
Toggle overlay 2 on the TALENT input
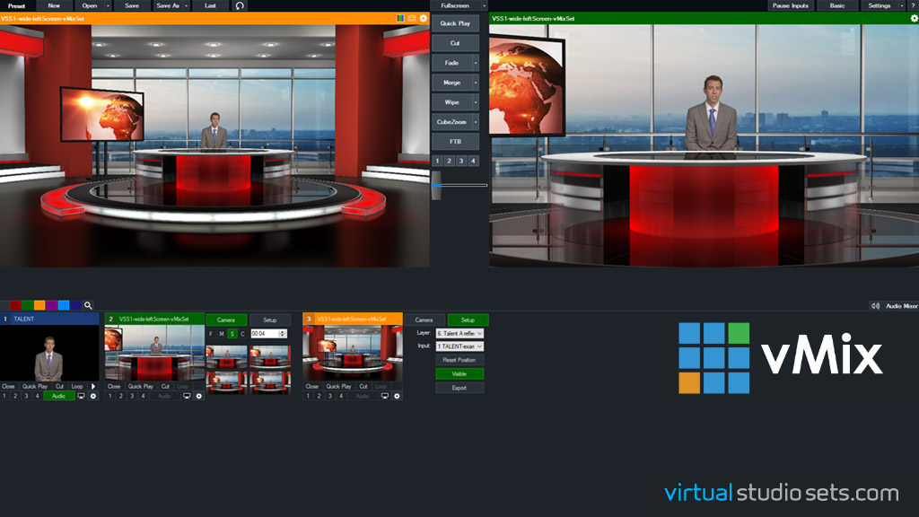pos(15,396)
